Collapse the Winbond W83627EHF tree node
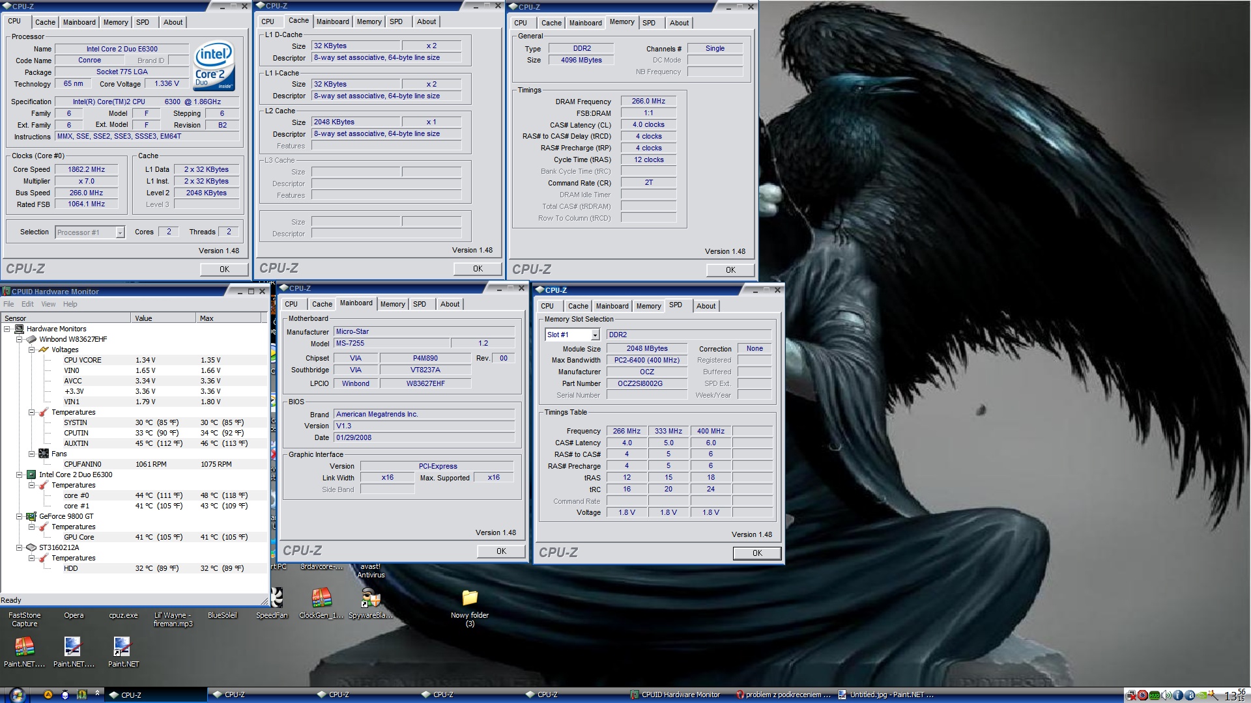The height and width of the screenshot is (703, 1251). [x=20, y=339]
